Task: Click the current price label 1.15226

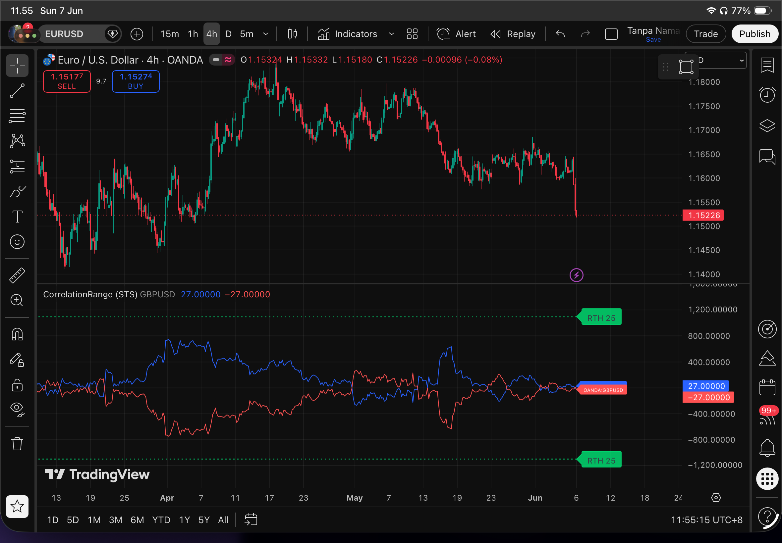Action: click(x=703, y=215)
